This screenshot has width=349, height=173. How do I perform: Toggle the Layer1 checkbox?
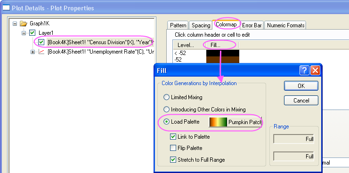(32, 33)
